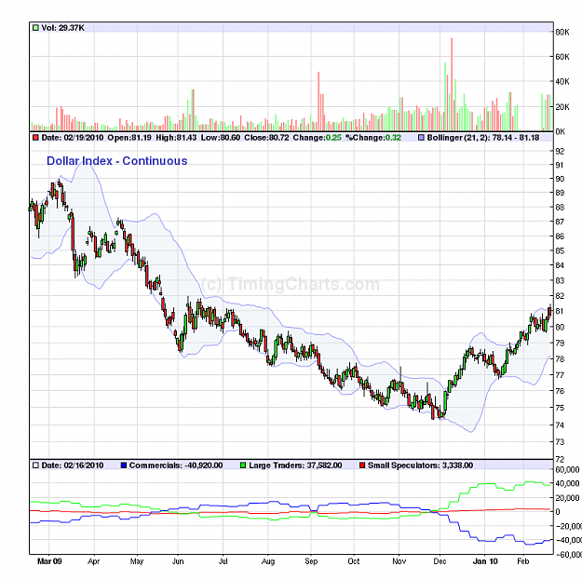Click 'Oct' on the time axis
This screenshot has width=582, height=580.
tap(354, 561)
